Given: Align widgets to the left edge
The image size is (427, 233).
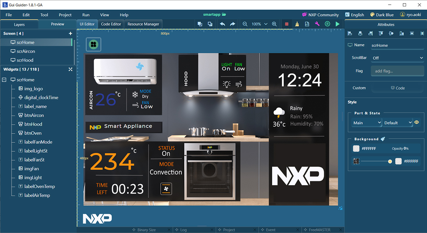Looking at the screenshot, I should pyautogui.click(x=350, y=33).
